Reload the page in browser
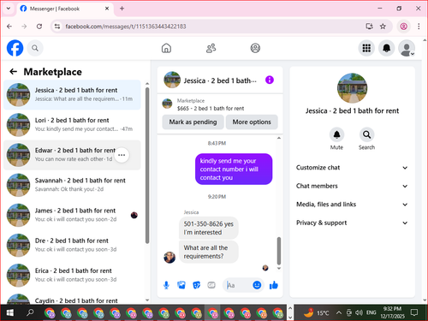 click(x=39, y=27)
